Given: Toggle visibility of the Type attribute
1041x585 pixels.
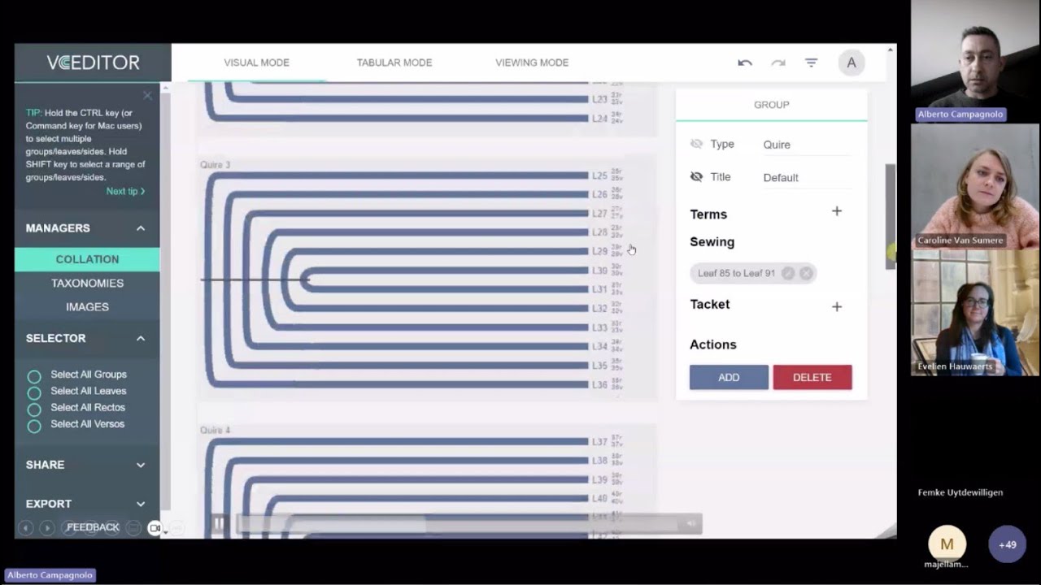Looking at the screenshot, I should click(696, 144).
